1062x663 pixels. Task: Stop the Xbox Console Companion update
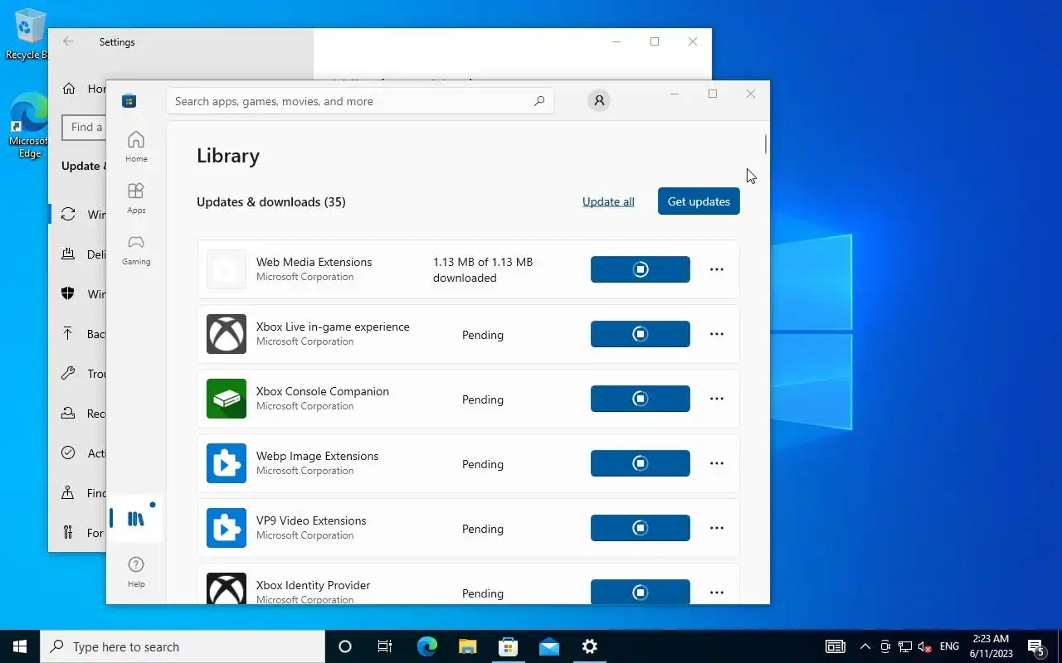tap(640, 399)
